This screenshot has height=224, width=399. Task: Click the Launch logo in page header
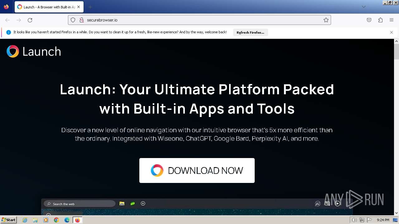pos(34,51)
